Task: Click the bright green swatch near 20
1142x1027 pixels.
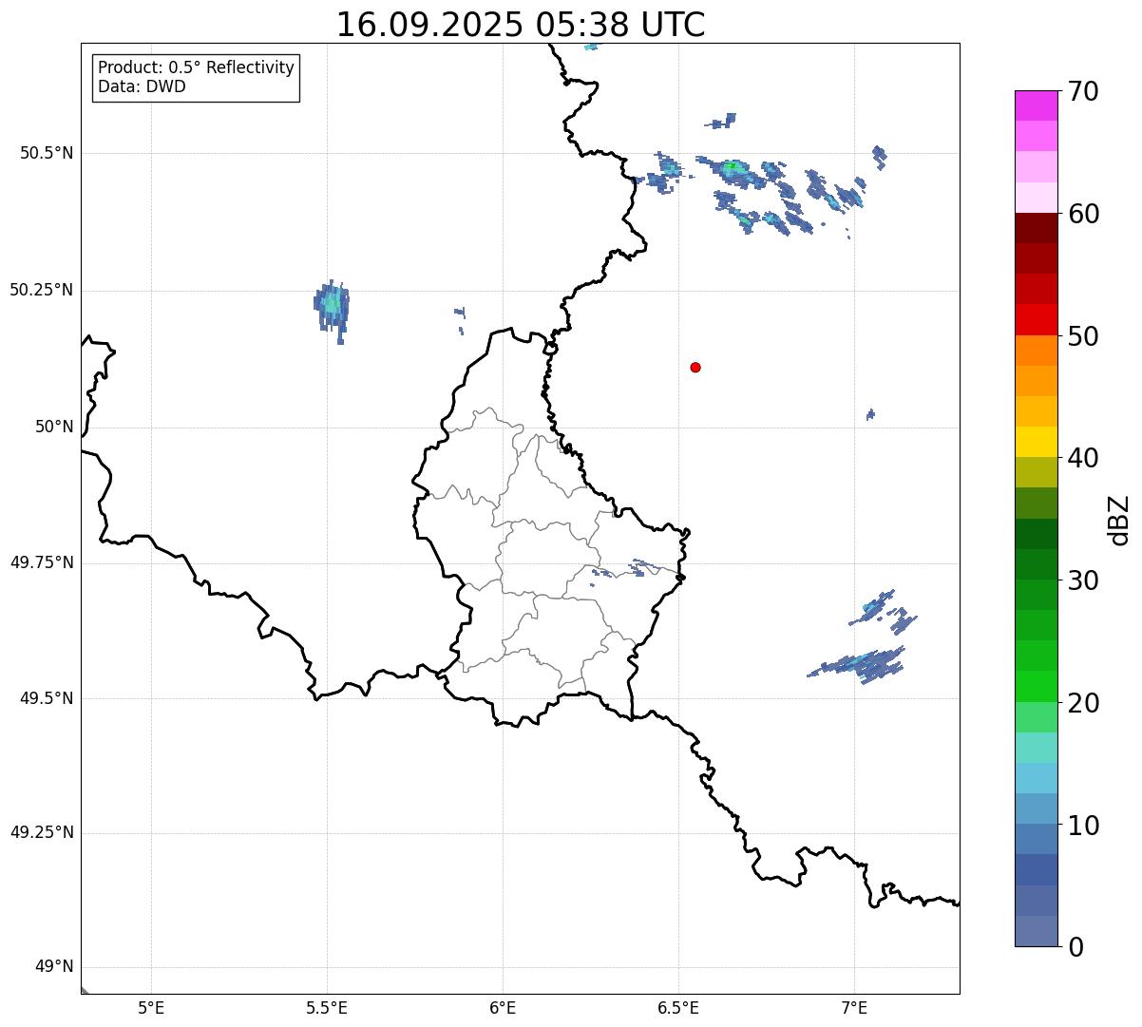Action: point(1037,686)
